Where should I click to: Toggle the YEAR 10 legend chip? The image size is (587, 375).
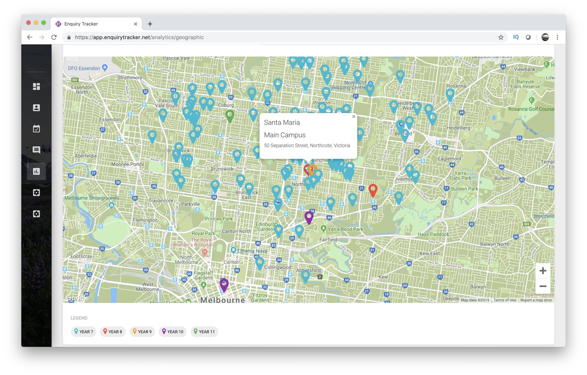tap(173, 332)
